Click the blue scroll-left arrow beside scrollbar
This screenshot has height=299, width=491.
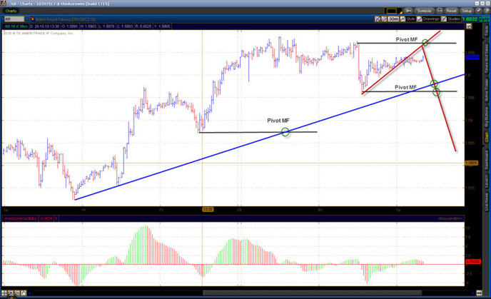coord(30,293)
